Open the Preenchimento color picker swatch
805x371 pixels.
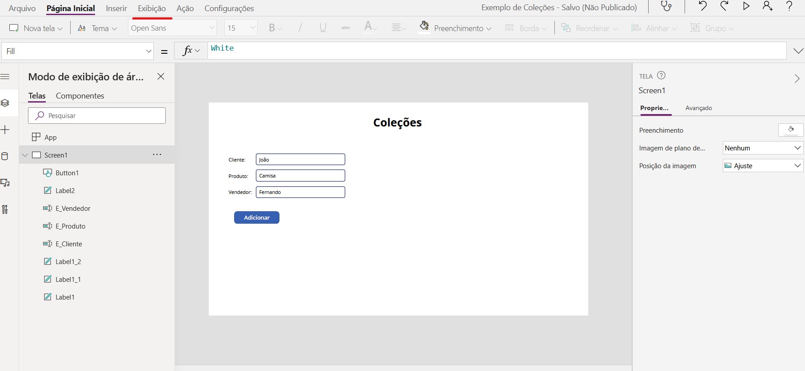pos(791,130)
